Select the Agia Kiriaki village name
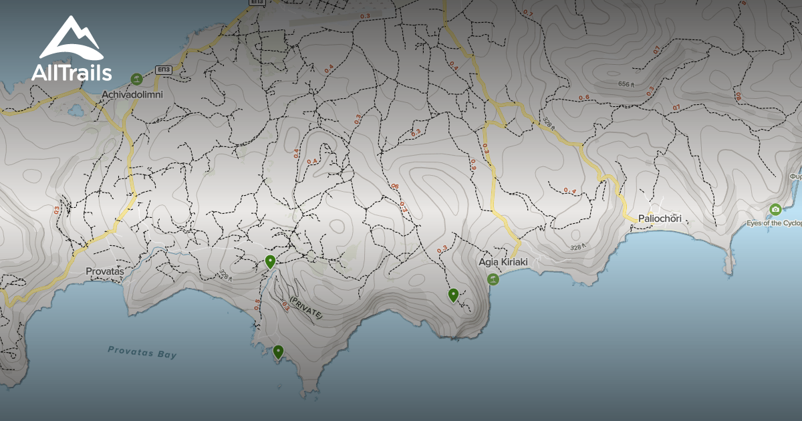 coord(505,261)
